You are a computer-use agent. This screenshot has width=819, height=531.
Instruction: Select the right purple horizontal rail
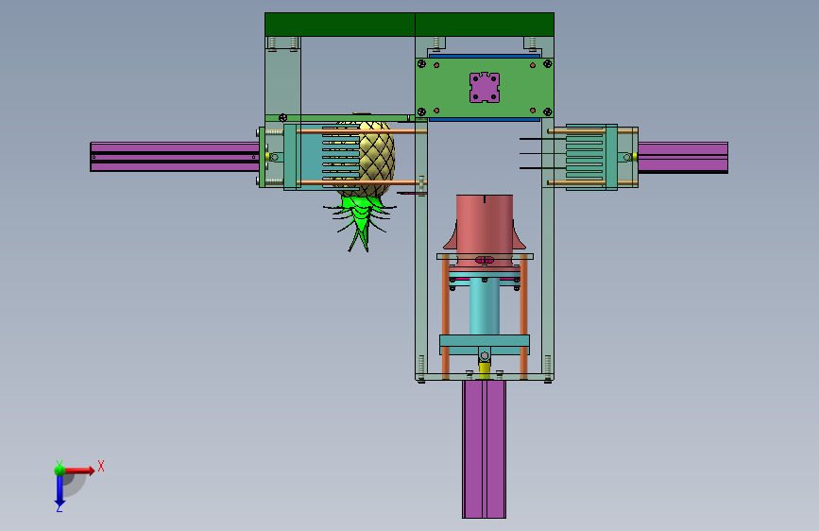coord(683,157)
